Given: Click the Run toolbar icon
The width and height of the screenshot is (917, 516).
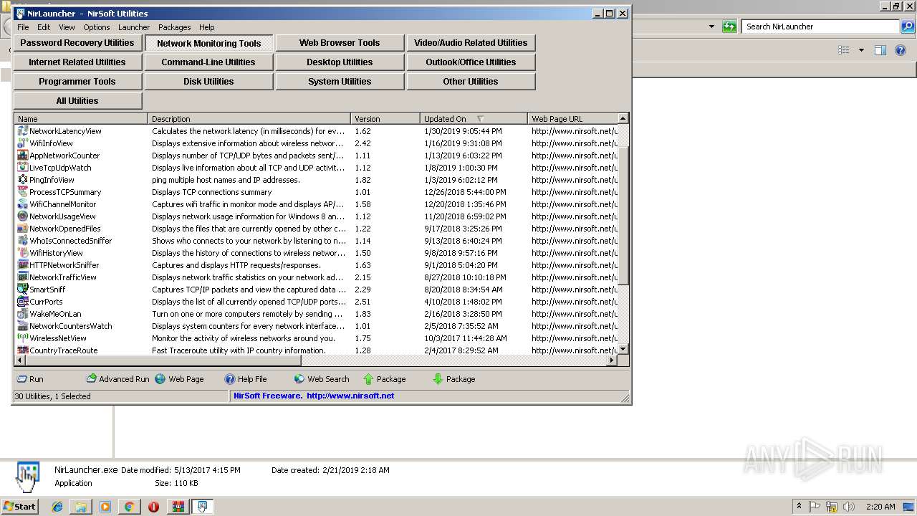Looking at the screenshot, I should pyautogui.click(x=21, y=379).
